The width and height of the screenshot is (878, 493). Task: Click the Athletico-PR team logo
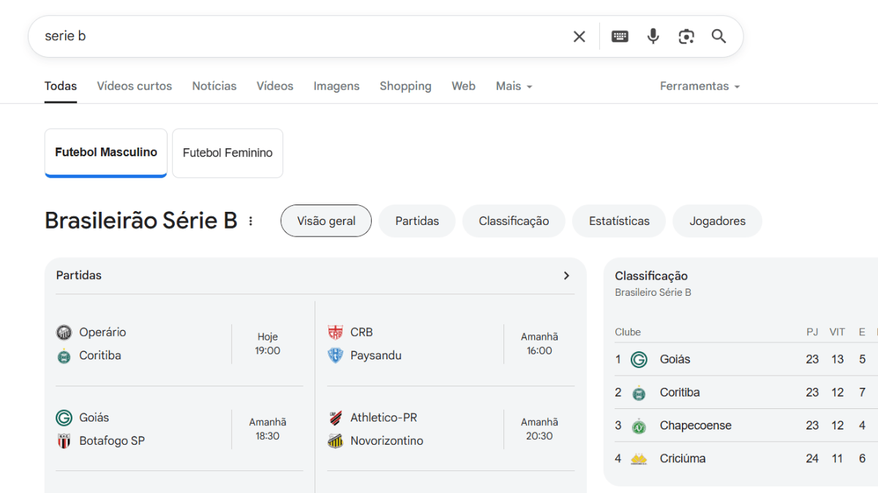335,418
